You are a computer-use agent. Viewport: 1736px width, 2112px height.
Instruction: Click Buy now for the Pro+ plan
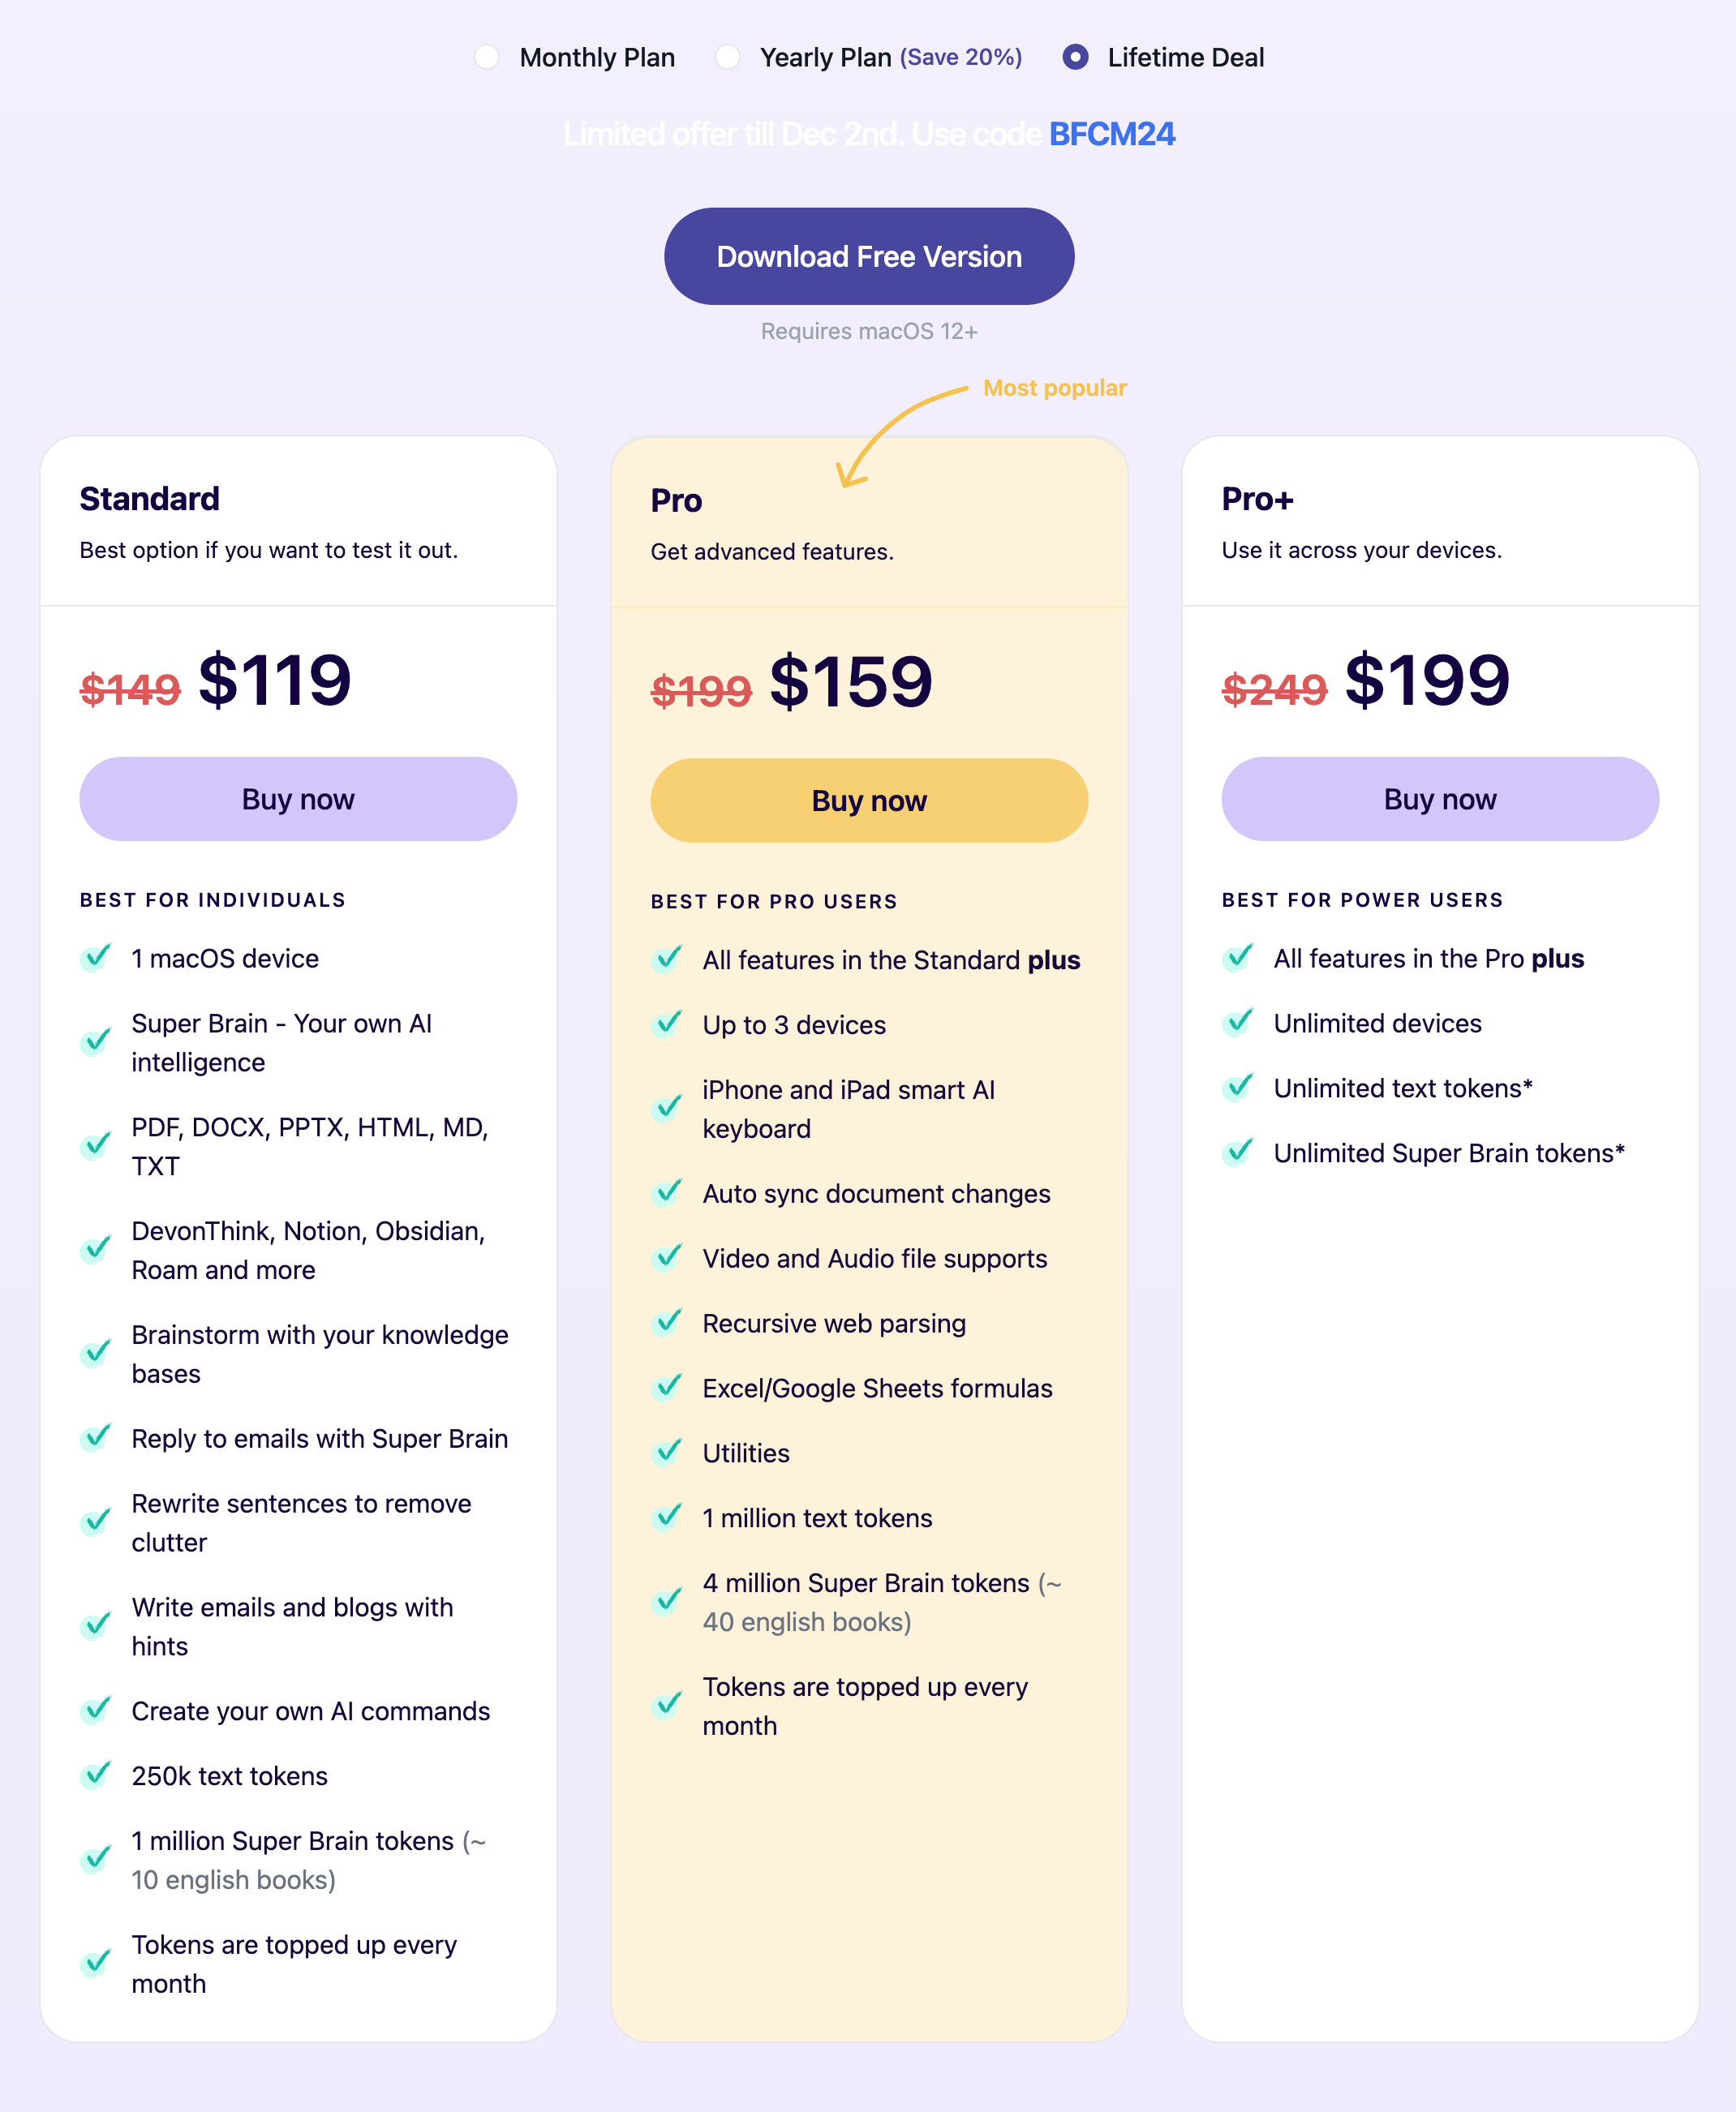tap(1439, 799)
